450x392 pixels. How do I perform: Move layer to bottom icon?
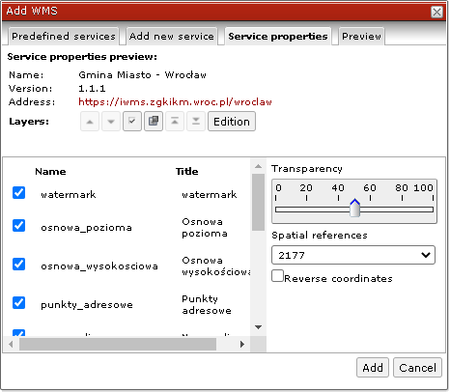[x=196, y=122]
